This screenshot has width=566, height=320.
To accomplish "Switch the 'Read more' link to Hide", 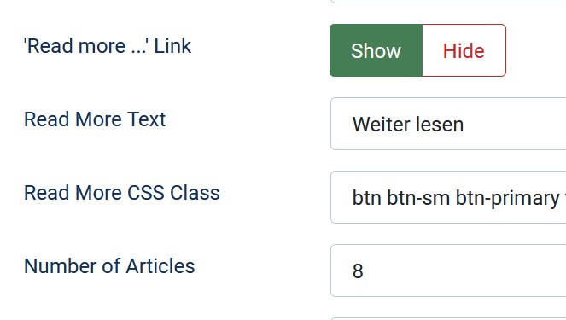I will pyautogui.click(x=464, y=50).
